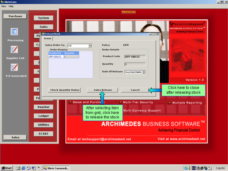
Task: Open the Supplier List icon
Action: 15,49
